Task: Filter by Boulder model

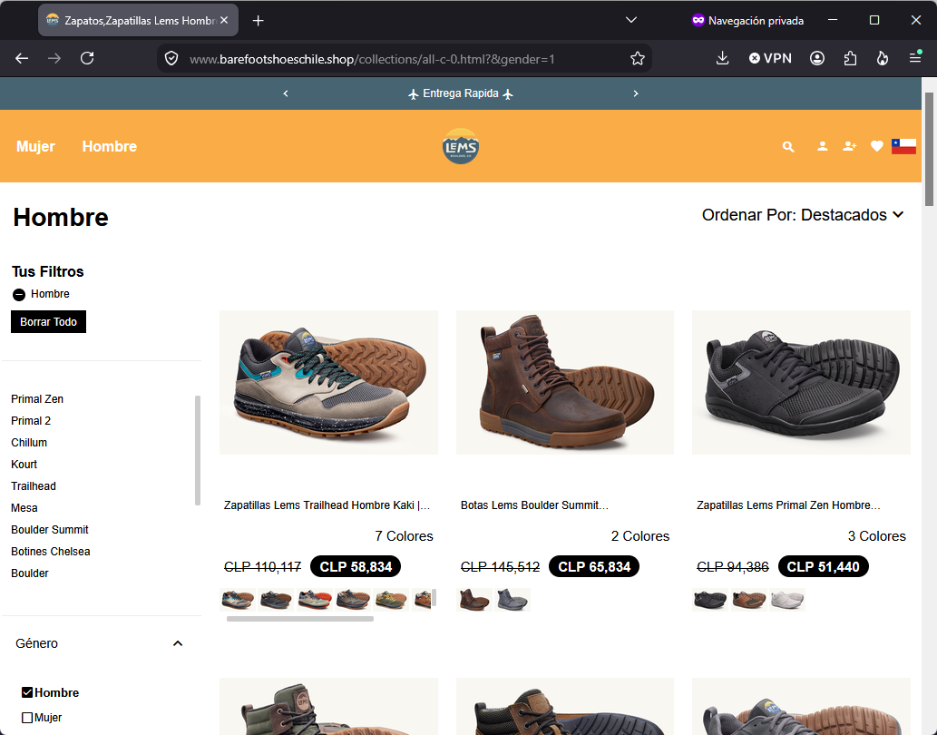Action: (x=30, y=573)
